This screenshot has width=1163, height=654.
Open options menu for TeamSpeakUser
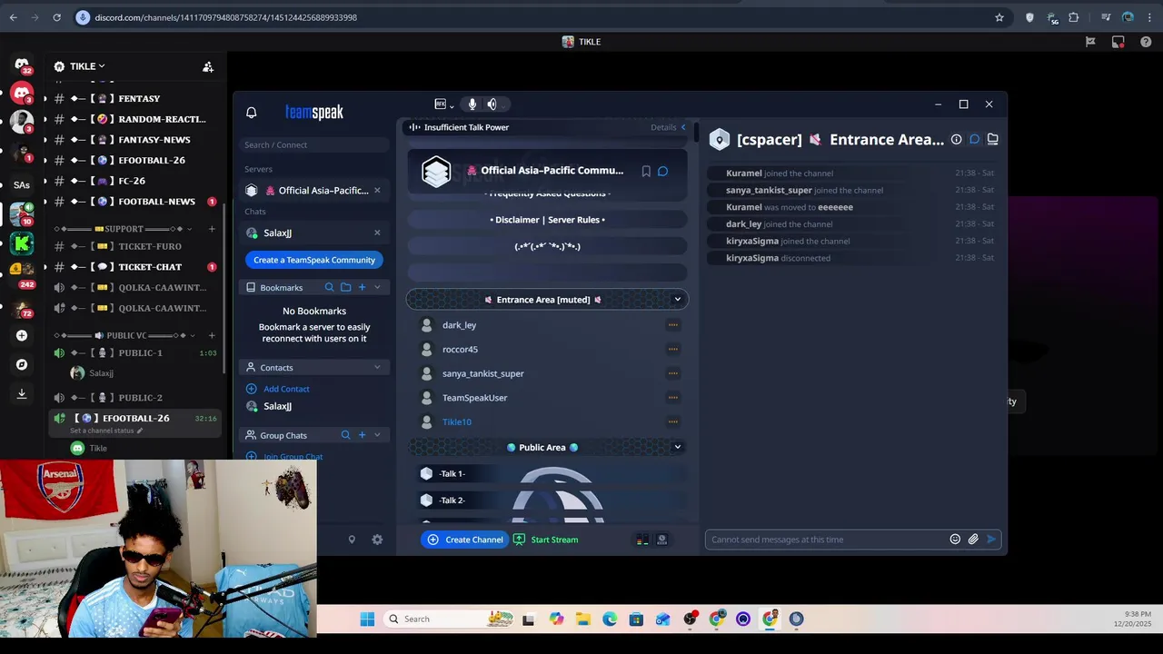coord(673,398)
